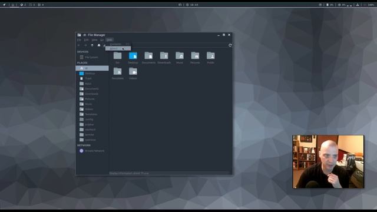This screenshot has width=377, height=212.
Task: Open the Go menu
Action: tap(102, 40)
